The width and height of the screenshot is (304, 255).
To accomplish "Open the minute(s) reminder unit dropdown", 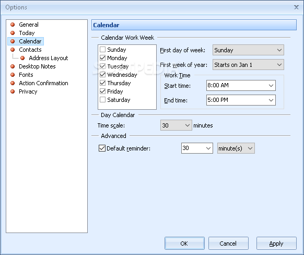I will pyautogui.click(x=236, y=148).
